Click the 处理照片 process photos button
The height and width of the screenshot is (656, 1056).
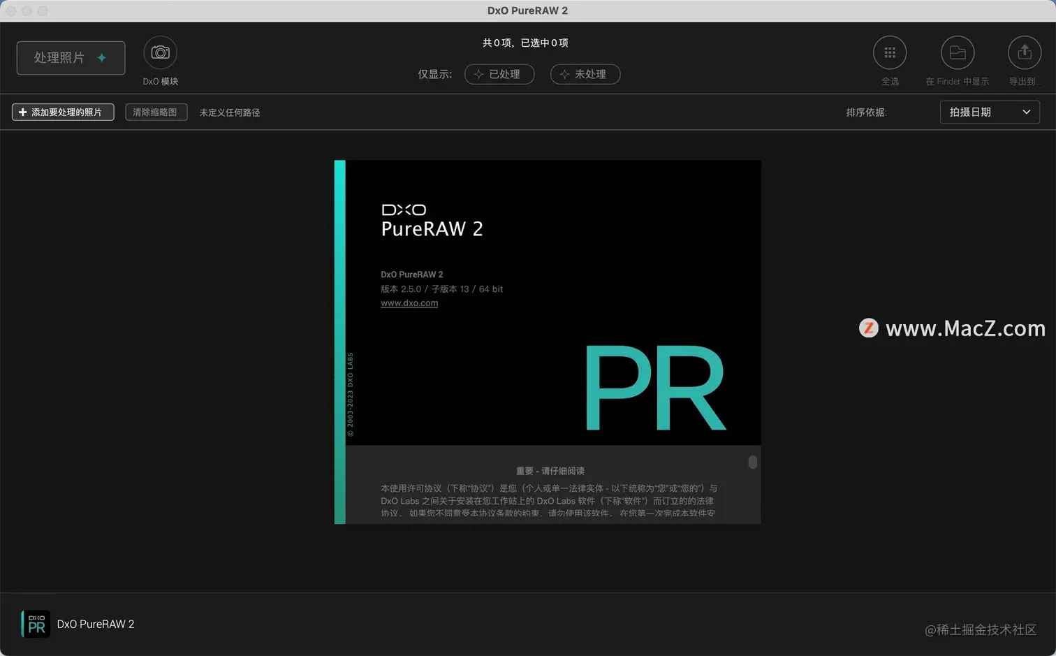[71, 58]
